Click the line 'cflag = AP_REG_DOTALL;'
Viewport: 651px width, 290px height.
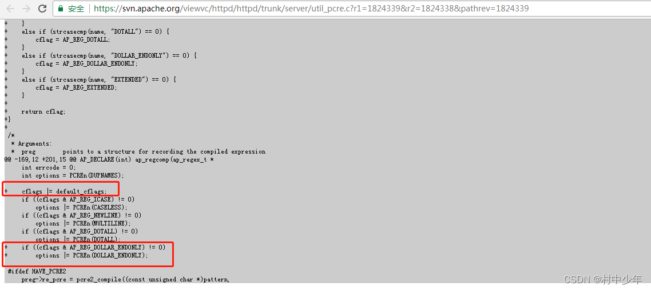pyautogui.click(x=73, y=40)
